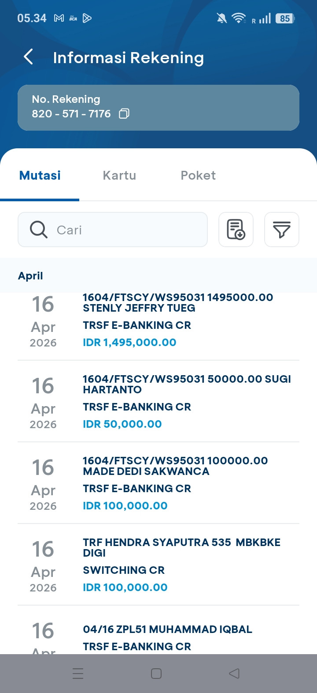The width and height of the screenshot is (317, 693).
Task: Tap the muted bell status icon
Action: [x=222, y=18]
